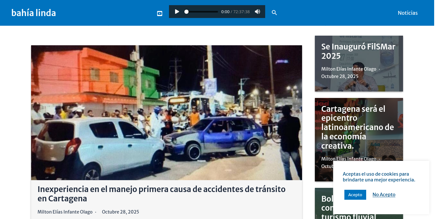
Task: Open the FilSMar card author name
Action: 349,69
